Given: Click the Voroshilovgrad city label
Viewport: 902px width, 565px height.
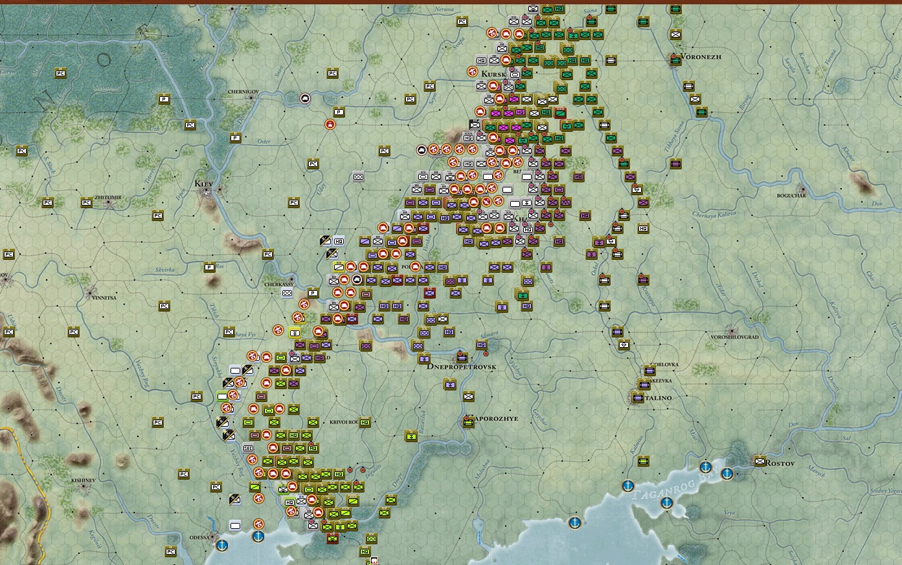Looking at the screenshot, I should (734, 337).
